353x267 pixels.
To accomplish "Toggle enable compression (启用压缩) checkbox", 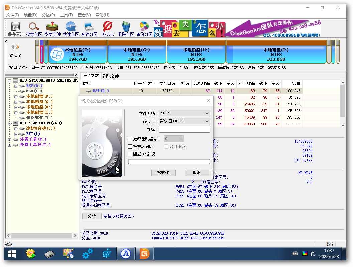I will point(166,146).
